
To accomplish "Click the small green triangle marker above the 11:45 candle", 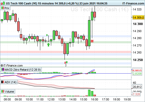I will click(x=47, y=35).
